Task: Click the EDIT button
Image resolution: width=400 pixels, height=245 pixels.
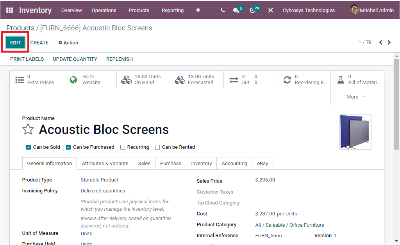Action: point(15,42)
